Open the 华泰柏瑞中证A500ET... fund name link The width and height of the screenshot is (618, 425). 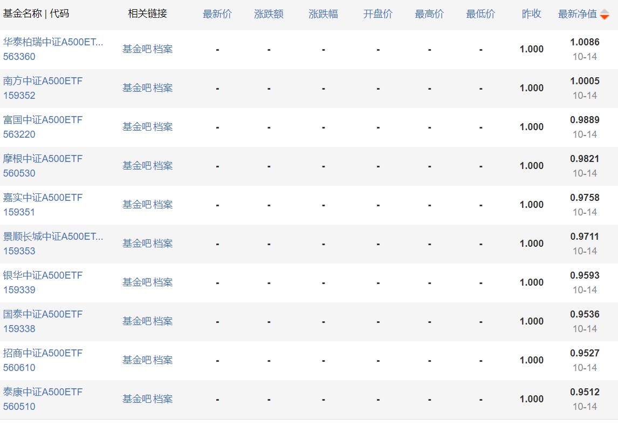tap(53, 42)
